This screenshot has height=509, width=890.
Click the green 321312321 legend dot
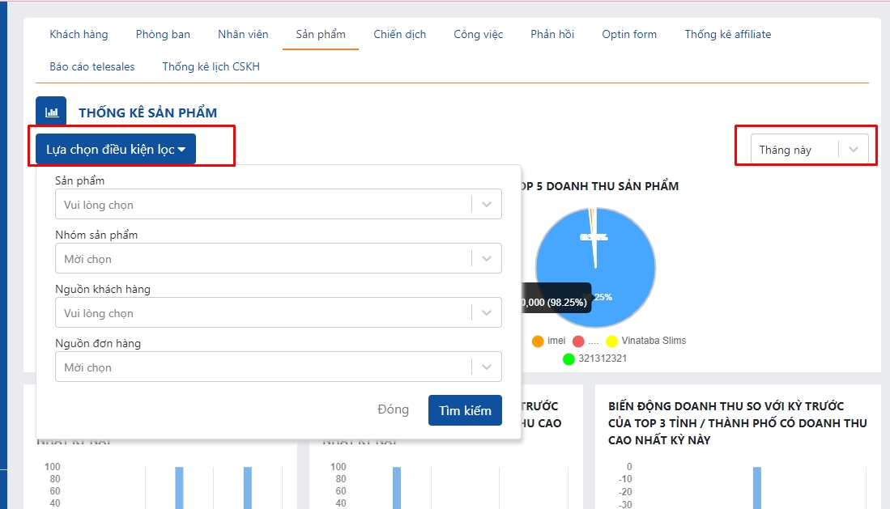tap(568, 358)
